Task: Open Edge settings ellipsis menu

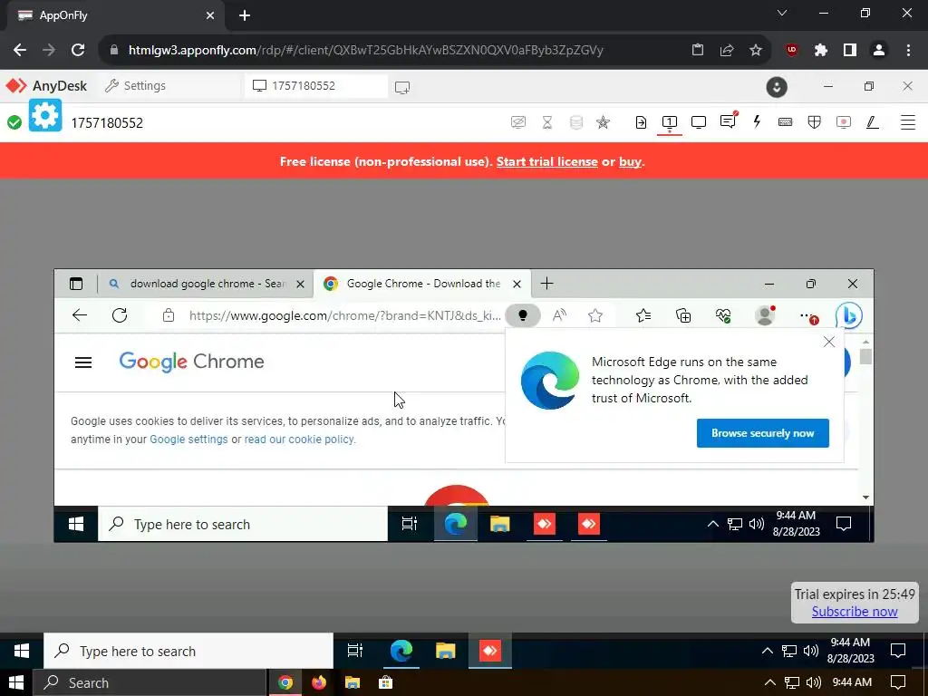Action: [x=807, y=316]
